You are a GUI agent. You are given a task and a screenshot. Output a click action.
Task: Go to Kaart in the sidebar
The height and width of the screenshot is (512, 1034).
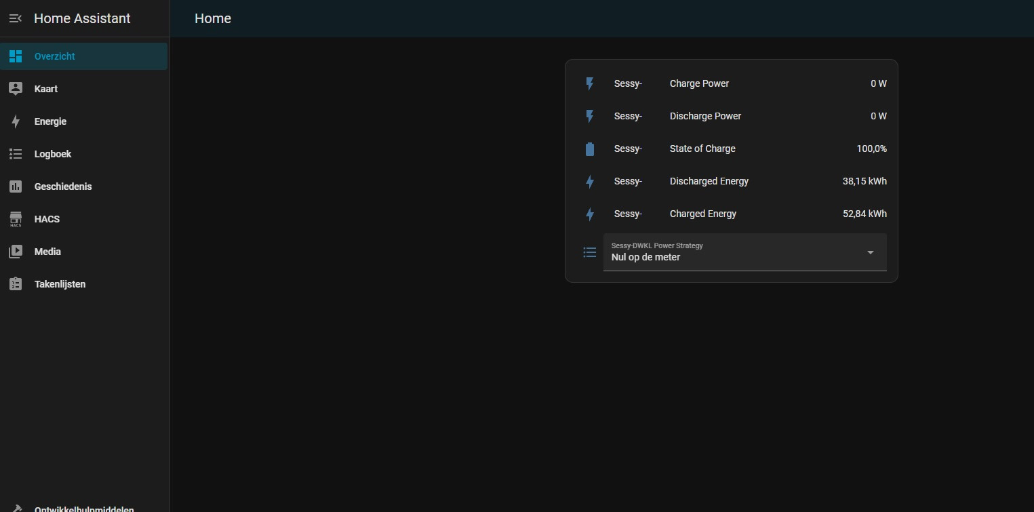tap(84, 89)
